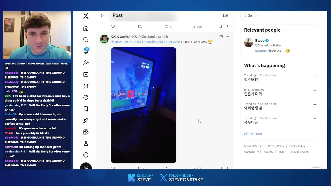Open Notifications bell with 12 badge

pyautogui.click(x=86, y=51)
